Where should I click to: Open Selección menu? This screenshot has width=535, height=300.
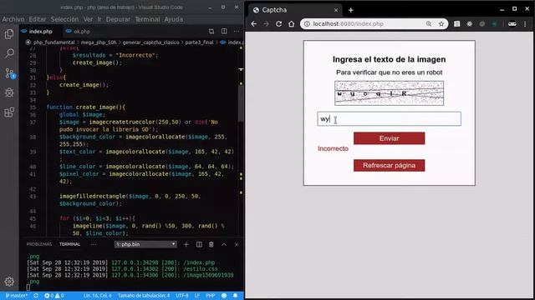pyautogui.click(x=64, y=19)
